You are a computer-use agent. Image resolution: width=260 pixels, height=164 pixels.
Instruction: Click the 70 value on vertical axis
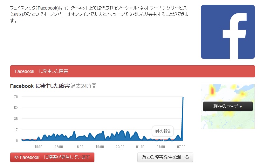click(x=15, y=97)
